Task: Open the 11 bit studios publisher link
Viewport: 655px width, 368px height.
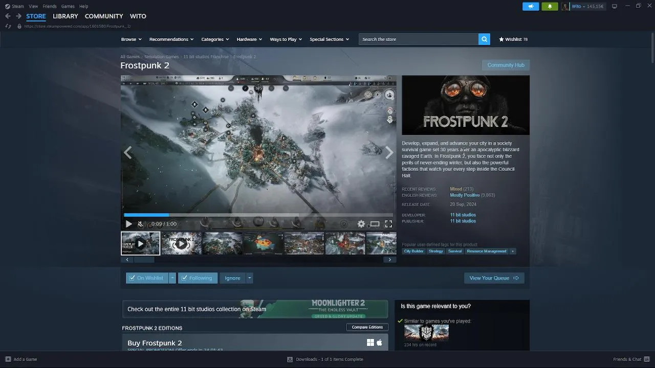Action: click(x=463, y=221)
